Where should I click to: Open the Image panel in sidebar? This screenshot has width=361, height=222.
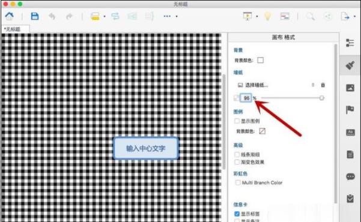[x=350, y=88]
